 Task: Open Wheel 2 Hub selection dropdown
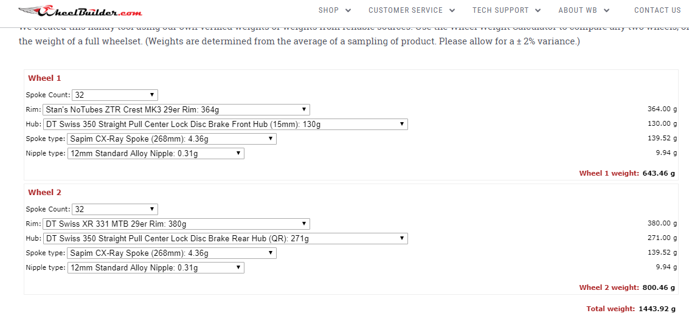tap(225, 238)
